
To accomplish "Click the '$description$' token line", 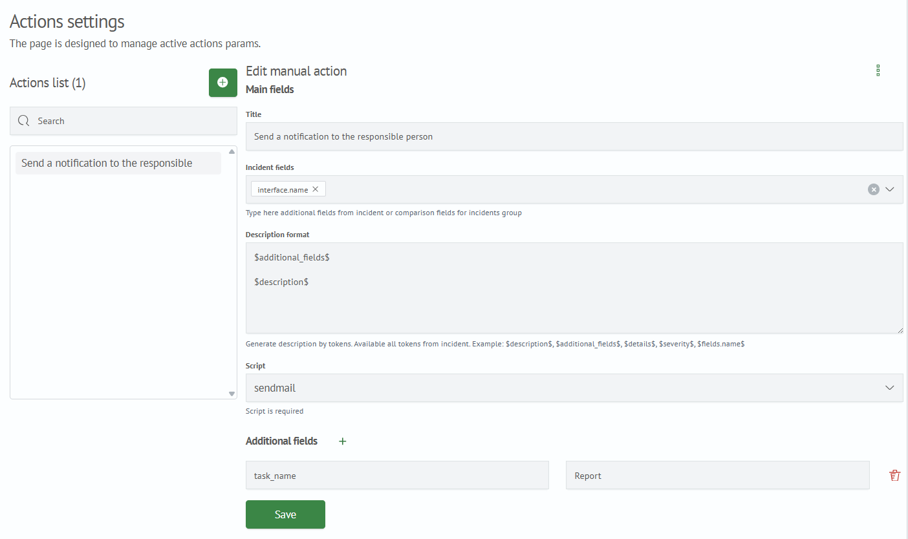I will (x=281, y=282).
